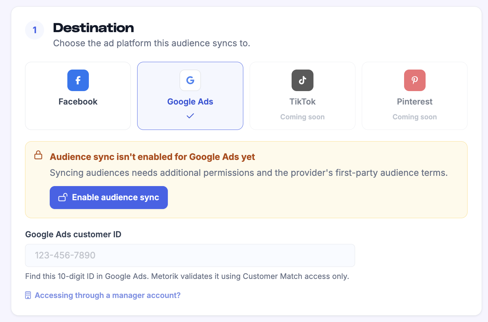The width and height of the screenshot is (488, 322).
Task: Open Accessing through a manager account link
Action: click(x=108, y=295)
